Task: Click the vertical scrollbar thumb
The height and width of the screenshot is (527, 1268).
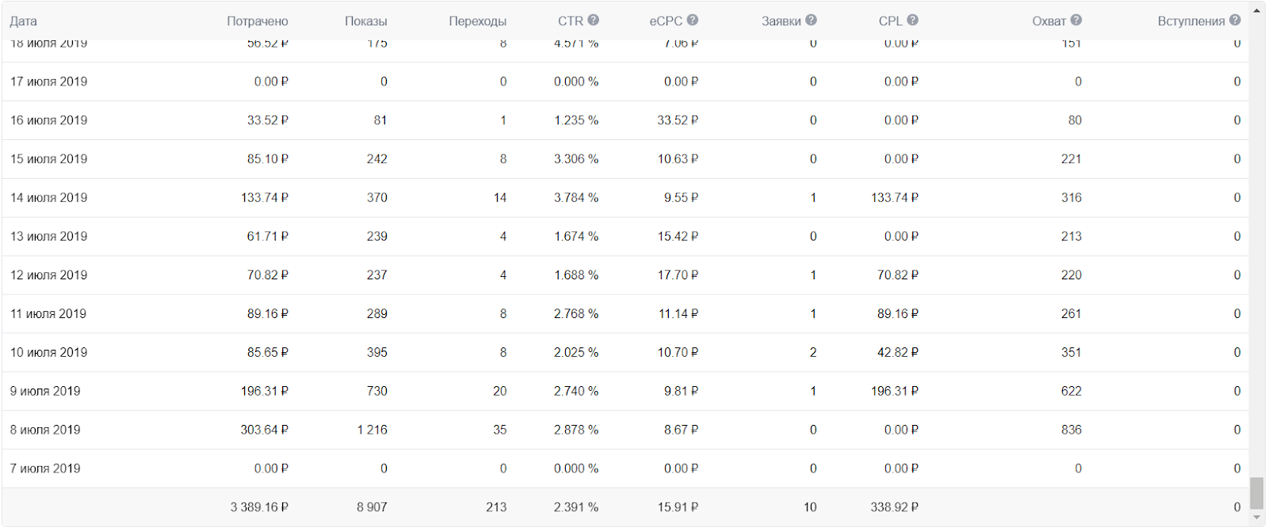Action: click(x=1257, y=493)
